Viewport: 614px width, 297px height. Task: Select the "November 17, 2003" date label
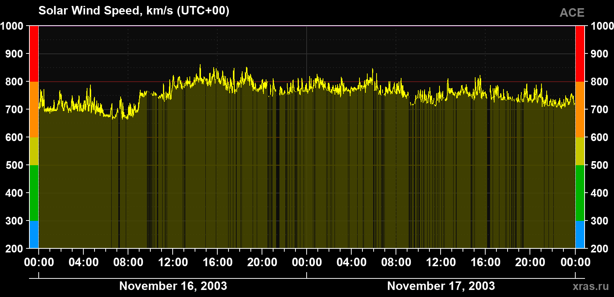click(x=441, y=286)
